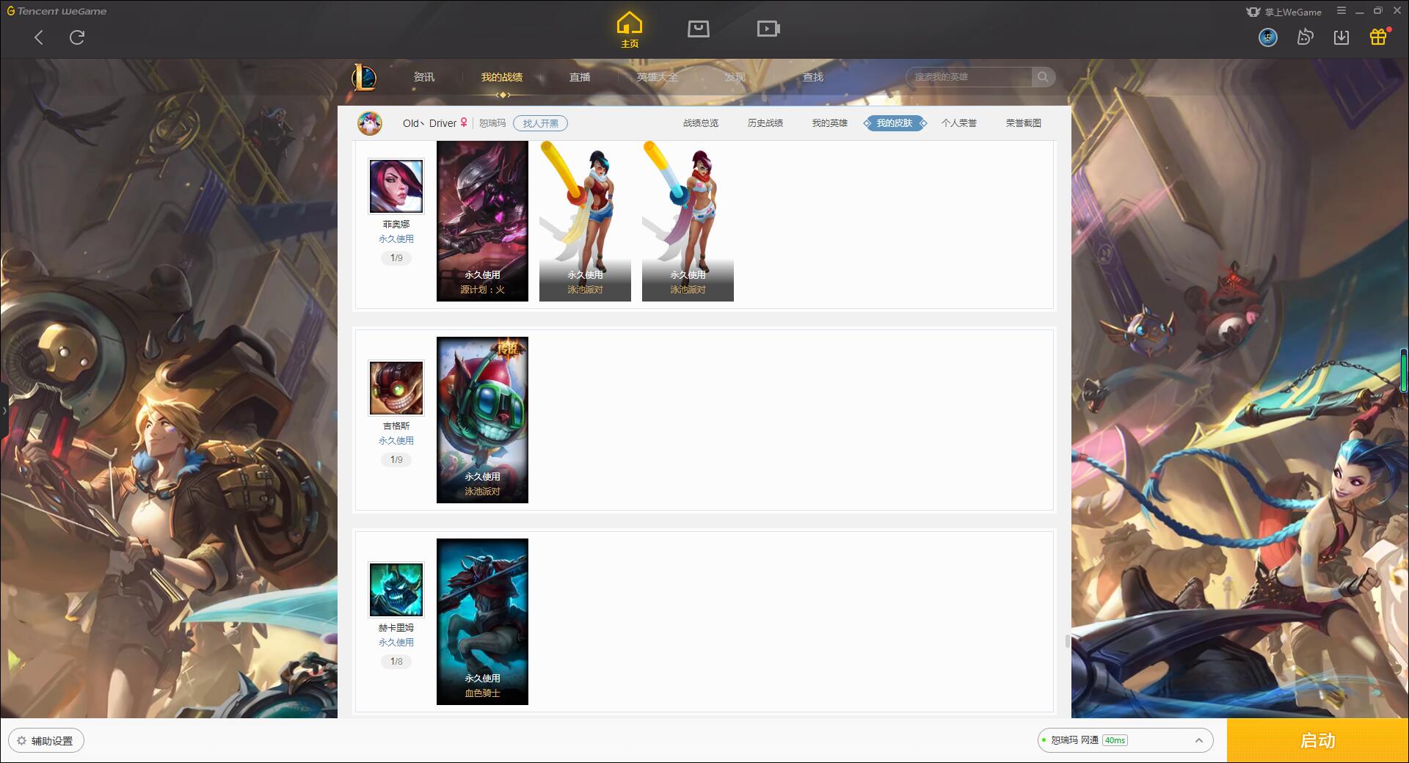Click the Tencent WeGame title logo

[x=57, y=11]
